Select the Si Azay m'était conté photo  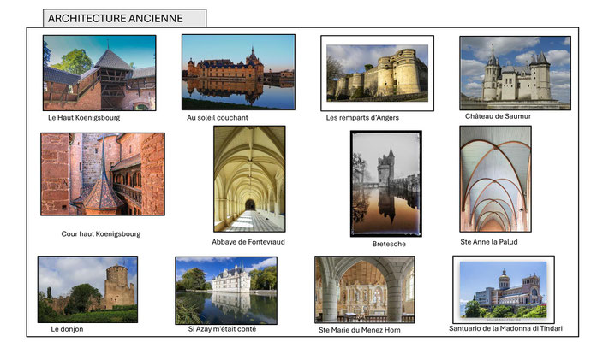coord(226,291)
